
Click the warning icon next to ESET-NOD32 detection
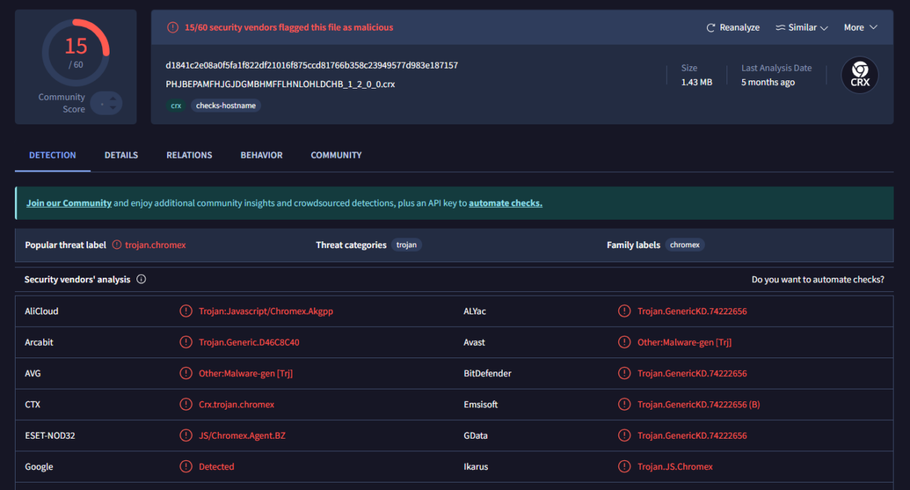[x=186, y=435]
